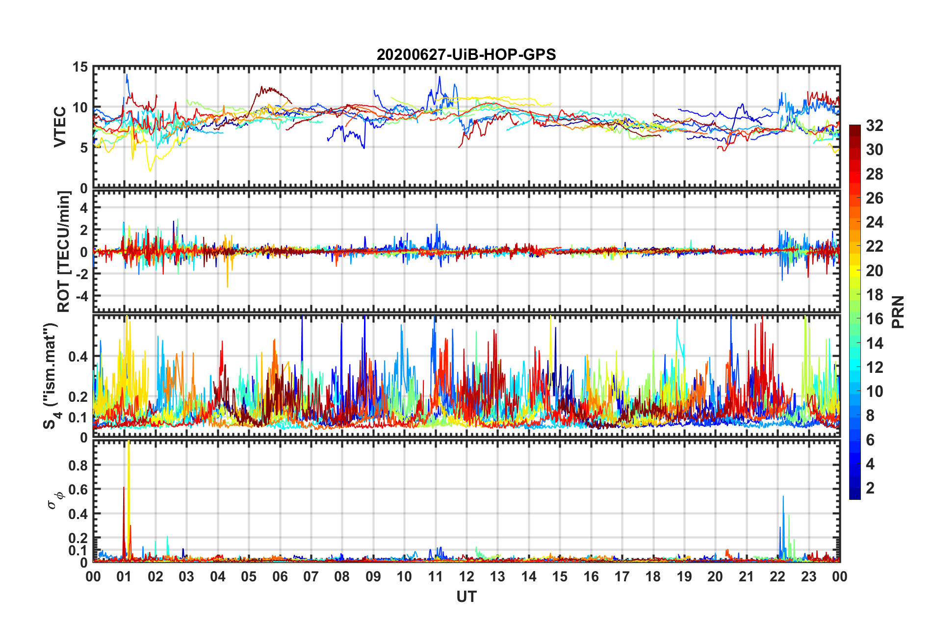The height and width of the screenshot is (624, 933).
Task: Click the dark blue bottom of the colorbar
Action: click(x=855, y=494)
